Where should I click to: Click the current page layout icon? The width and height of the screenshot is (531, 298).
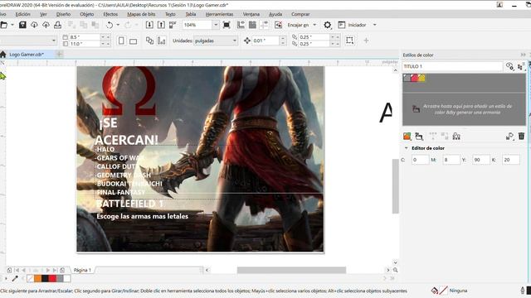(161, 41)
